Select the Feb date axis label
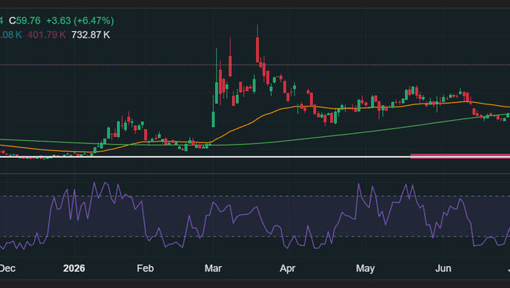Image resolution: width=510 pixels, height=288 pixels. 145,269
